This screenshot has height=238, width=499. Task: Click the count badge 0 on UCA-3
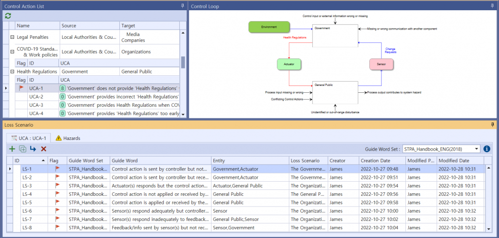[63, 105]
